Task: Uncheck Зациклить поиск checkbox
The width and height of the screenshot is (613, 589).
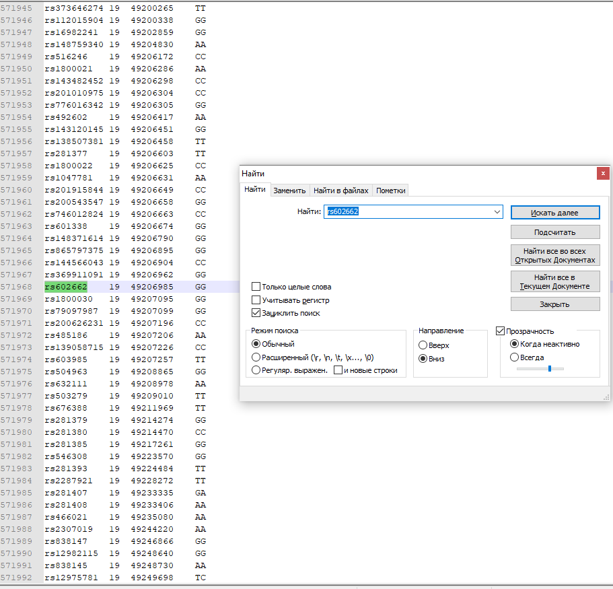Action: click(256, 313)
